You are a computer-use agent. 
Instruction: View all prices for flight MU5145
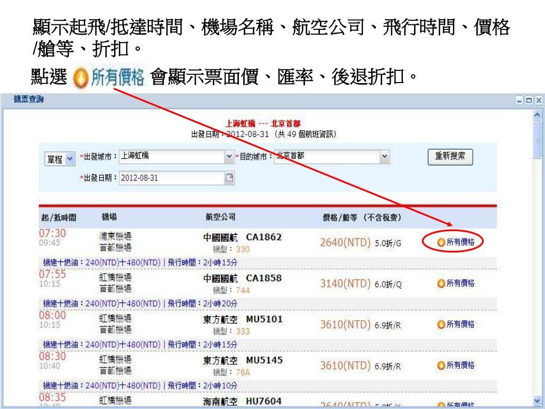coord(456,365)
